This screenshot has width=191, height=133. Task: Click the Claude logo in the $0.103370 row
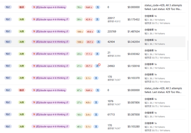34,78
